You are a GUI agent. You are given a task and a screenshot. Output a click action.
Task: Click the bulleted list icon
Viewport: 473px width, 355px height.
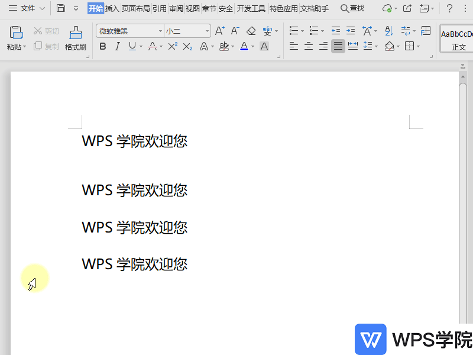click(294, 31)
